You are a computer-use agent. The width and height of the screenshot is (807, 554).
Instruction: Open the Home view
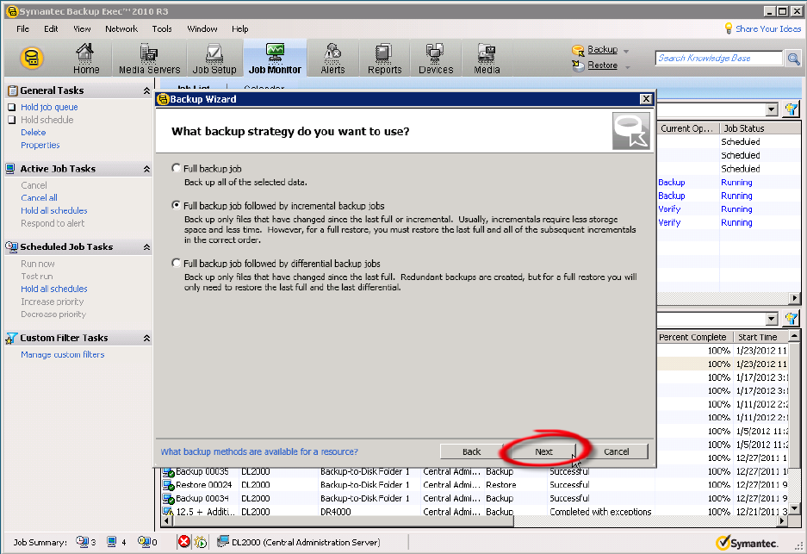85,59
